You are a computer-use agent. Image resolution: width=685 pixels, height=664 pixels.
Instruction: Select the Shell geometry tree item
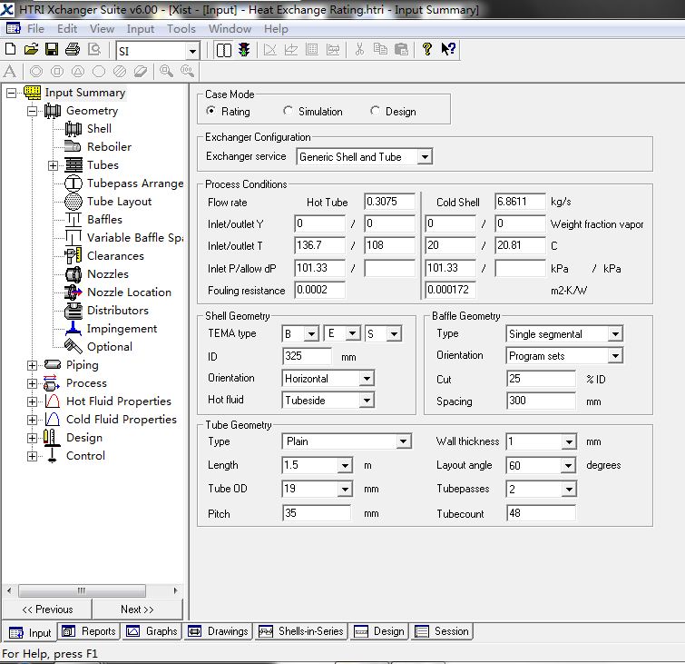99,129
